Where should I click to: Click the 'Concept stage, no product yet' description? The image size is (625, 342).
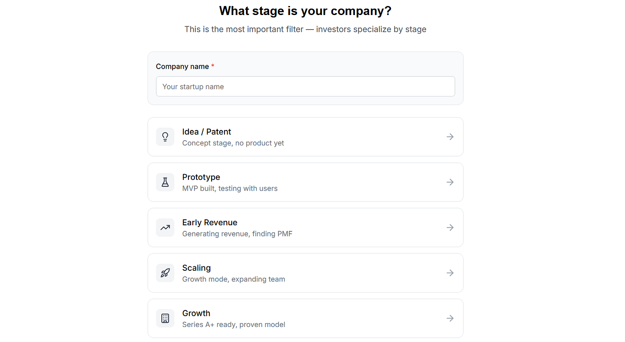(233, 143)
